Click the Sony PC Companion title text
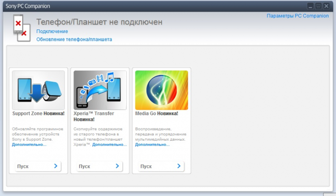Viewport: 336px width, 196px height. click(28, 6)
